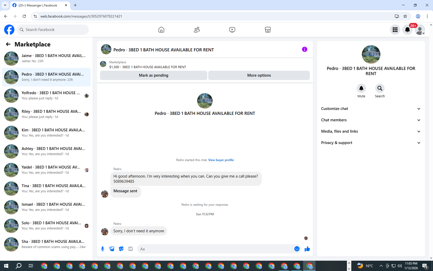Send a voice clip

tap(103, 249)
